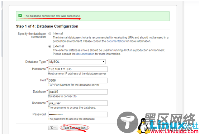Image resolution: width=200 pixels, height=135 pixels.
Task: Click the 'Specify the database connection' label
Action: [x=32, y=35]
